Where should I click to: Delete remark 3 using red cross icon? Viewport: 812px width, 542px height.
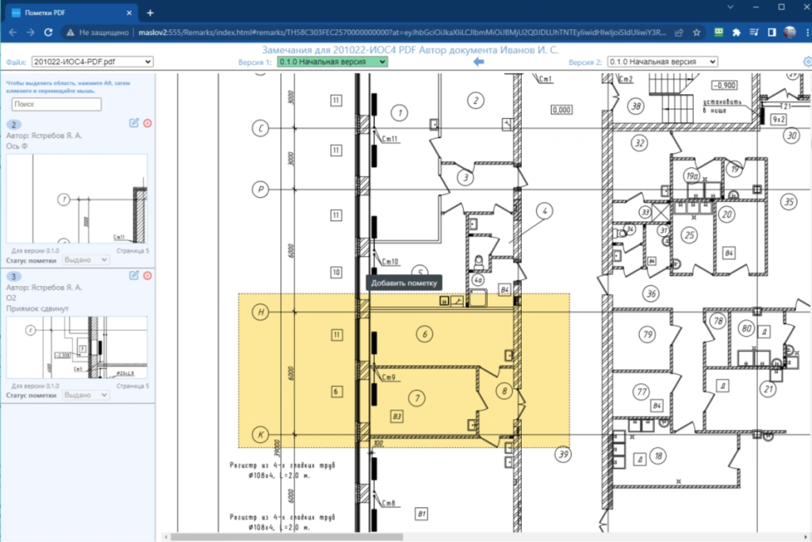pos(147,275)
